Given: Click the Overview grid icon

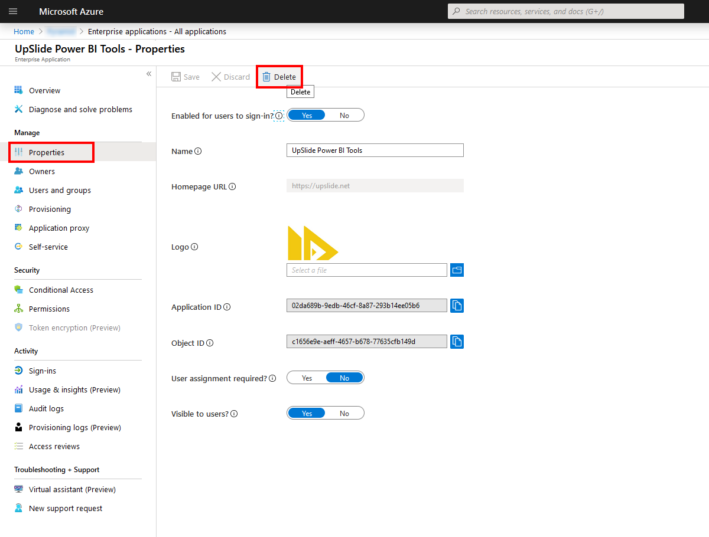Looking at the screenshot, I should 18,90.
